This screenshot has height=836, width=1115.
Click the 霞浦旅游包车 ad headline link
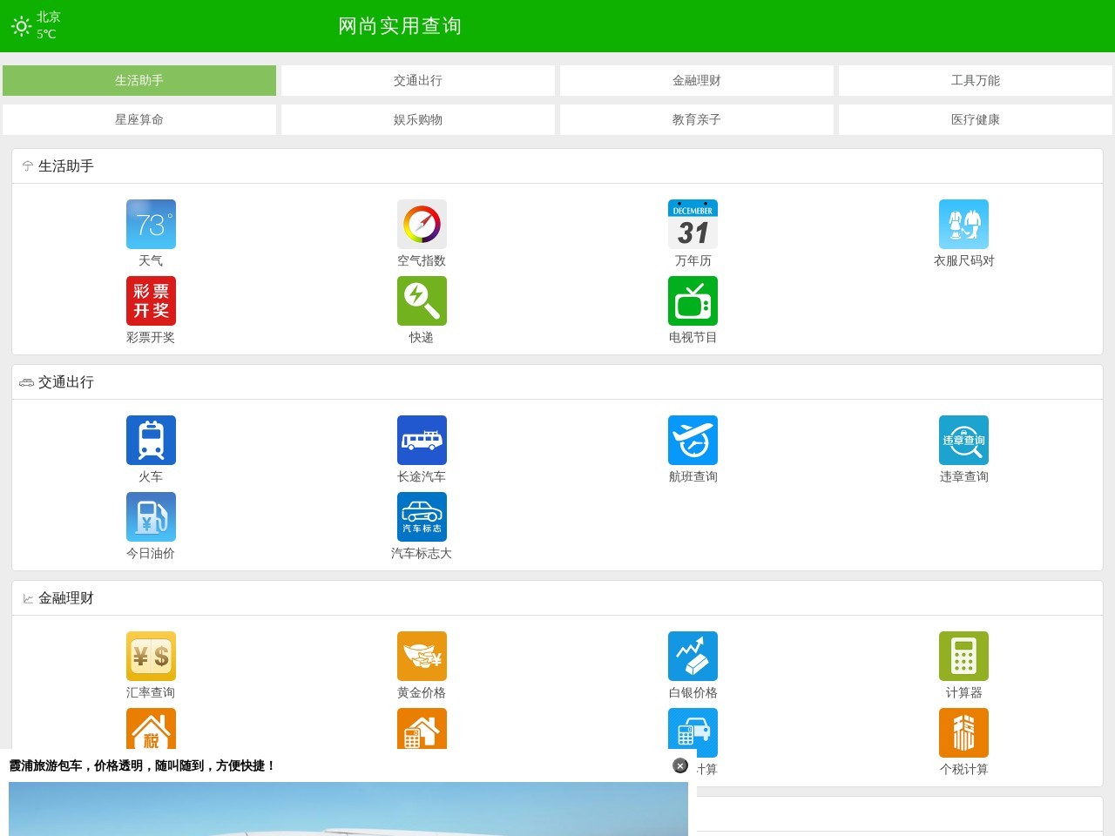(143, 765)
